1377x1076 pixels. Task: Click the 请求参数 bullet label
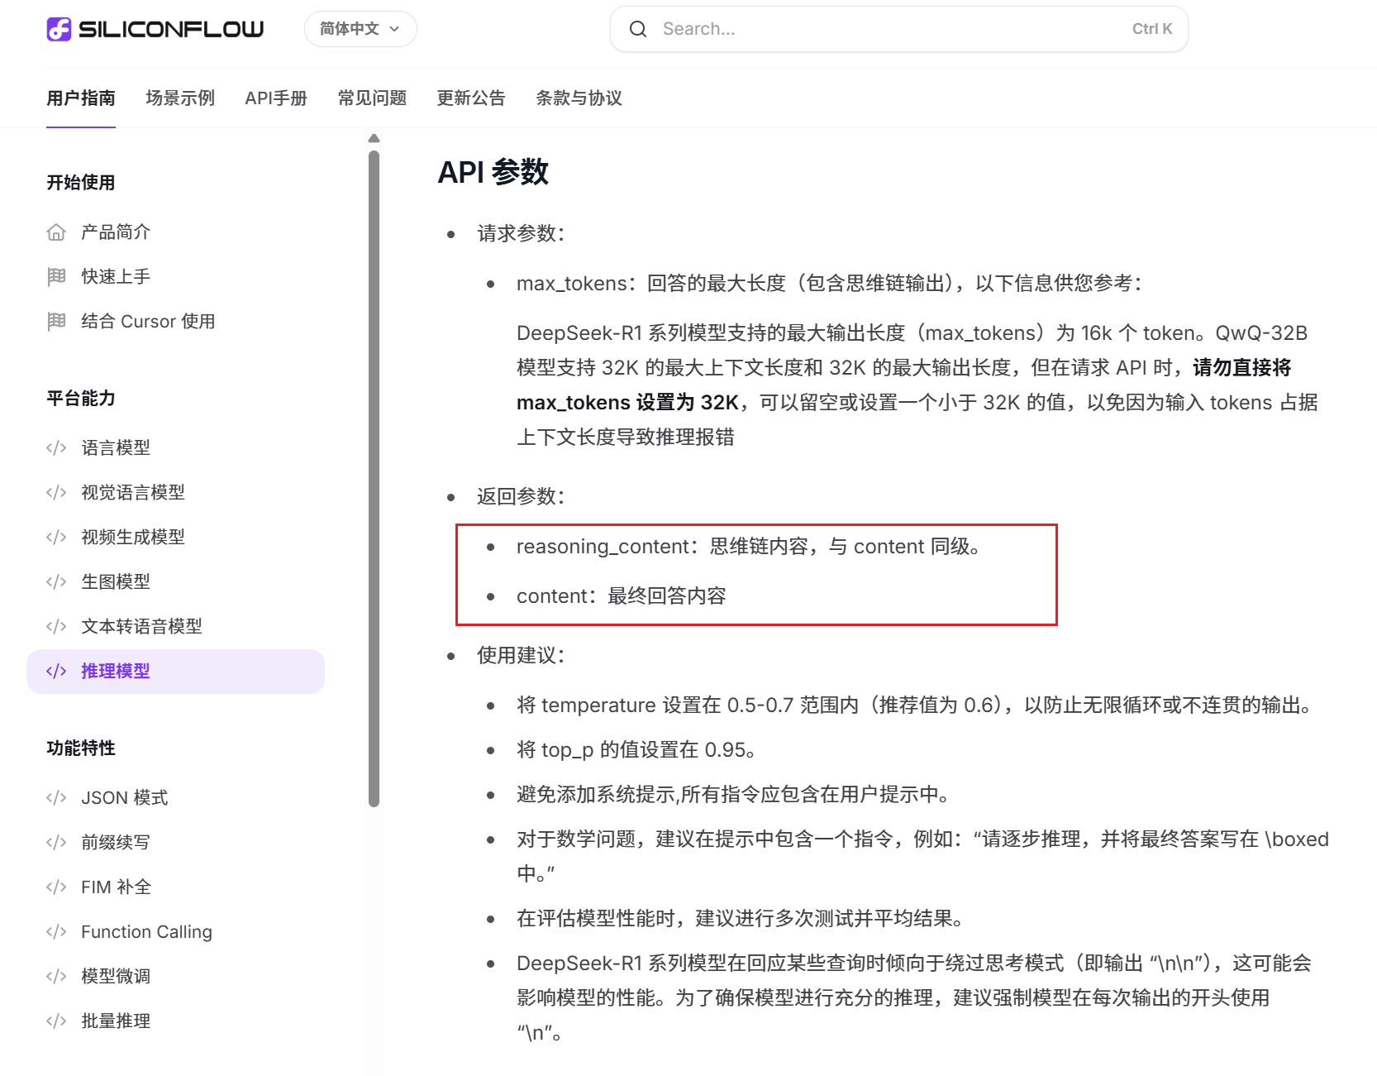pos(521,234)
